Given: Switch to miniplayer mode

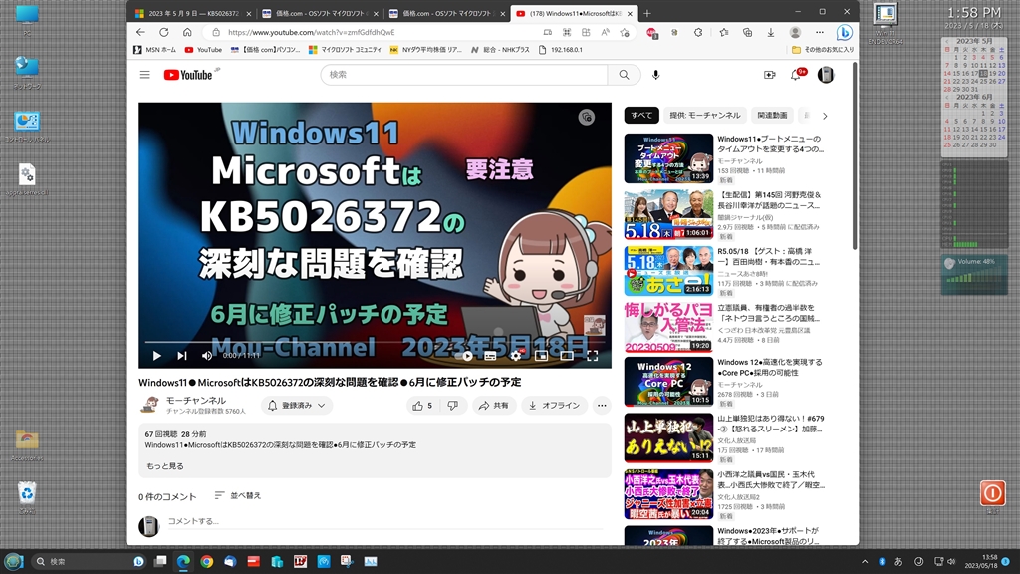Looking at the screenshot, I should coord(541,356).
